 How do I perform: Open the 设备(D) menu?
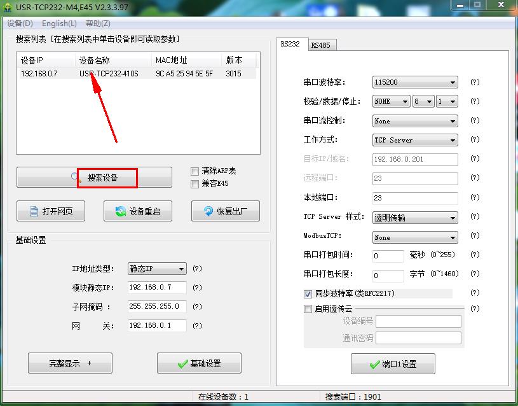(x=20, y=24)
